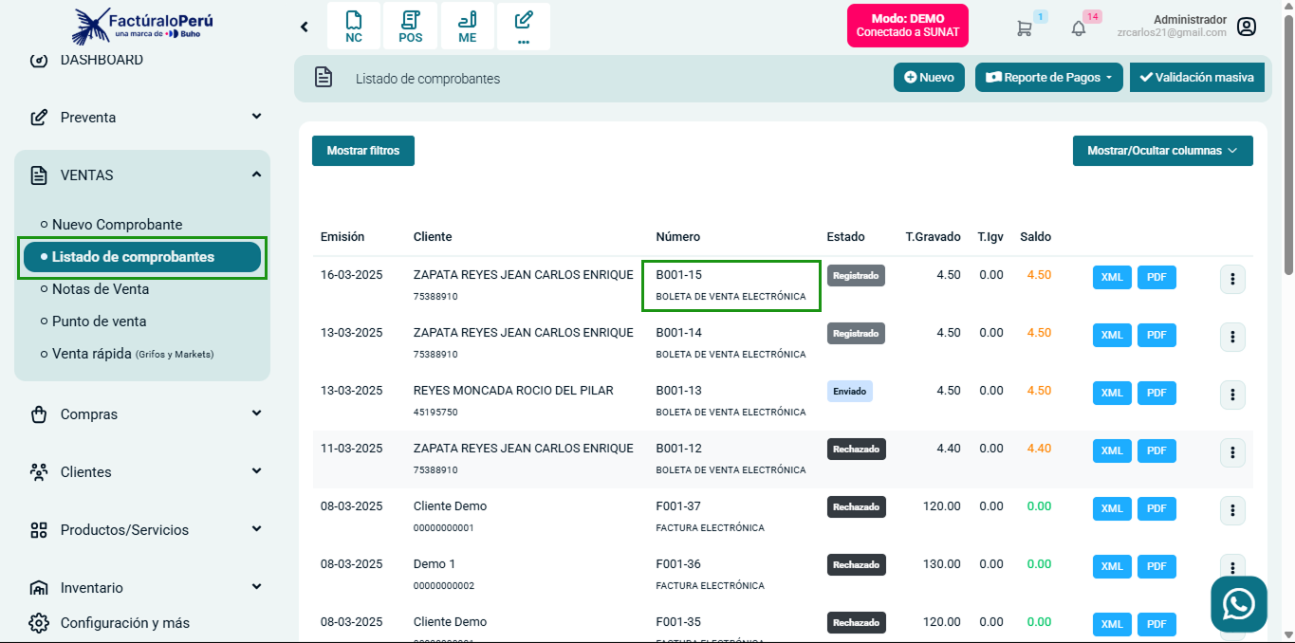Image resolution: width=1295 pixels, height=643 pixels.
Task: Download XML for B001-14
Action: [1112, 335]
